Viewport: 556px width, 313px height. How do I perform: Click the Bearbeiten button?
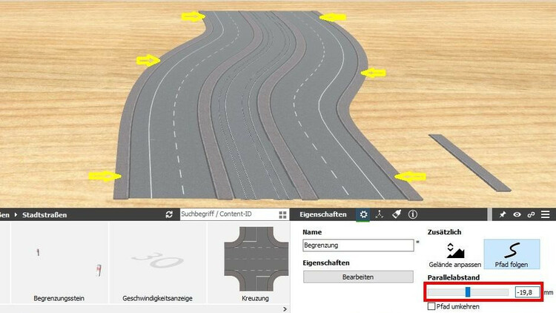click(358, 277)
